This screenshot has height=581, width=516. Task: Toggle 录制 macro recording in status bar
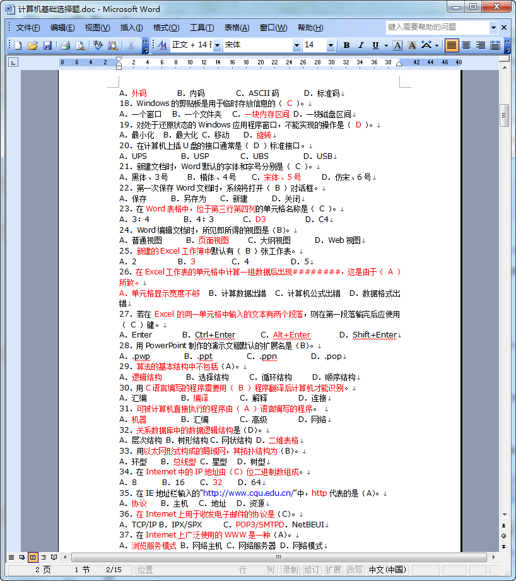[290, 570]
